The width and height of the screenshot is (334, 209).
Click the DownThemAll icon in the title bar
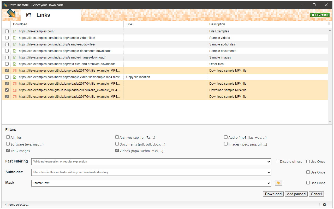point(5,5)
